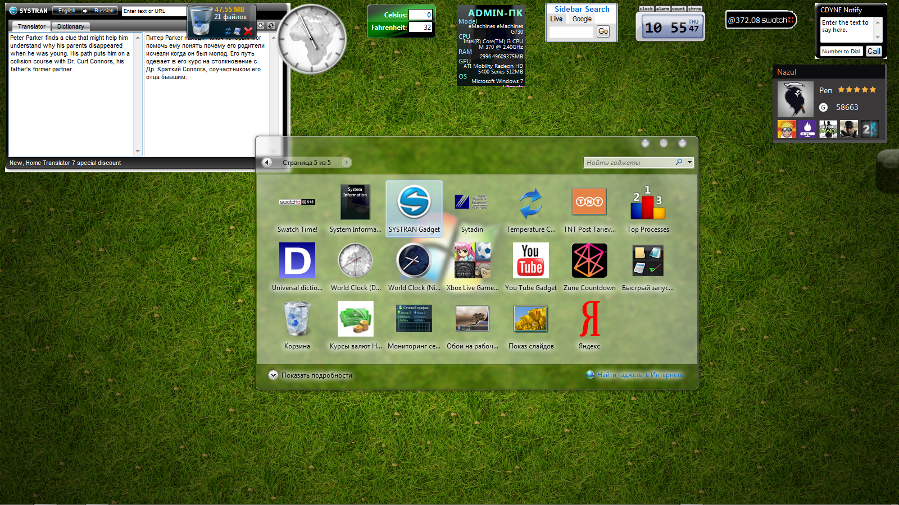Select the Swatch Time! gadget icon
The image size is (899, 505).
pyautogui.click(x=297, y=202)
